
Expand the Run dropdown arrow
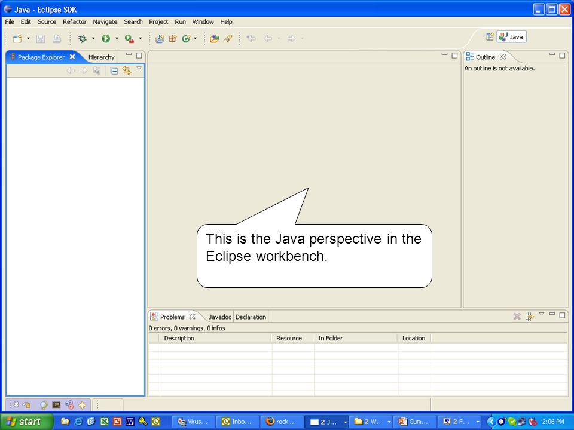point(117,38)
